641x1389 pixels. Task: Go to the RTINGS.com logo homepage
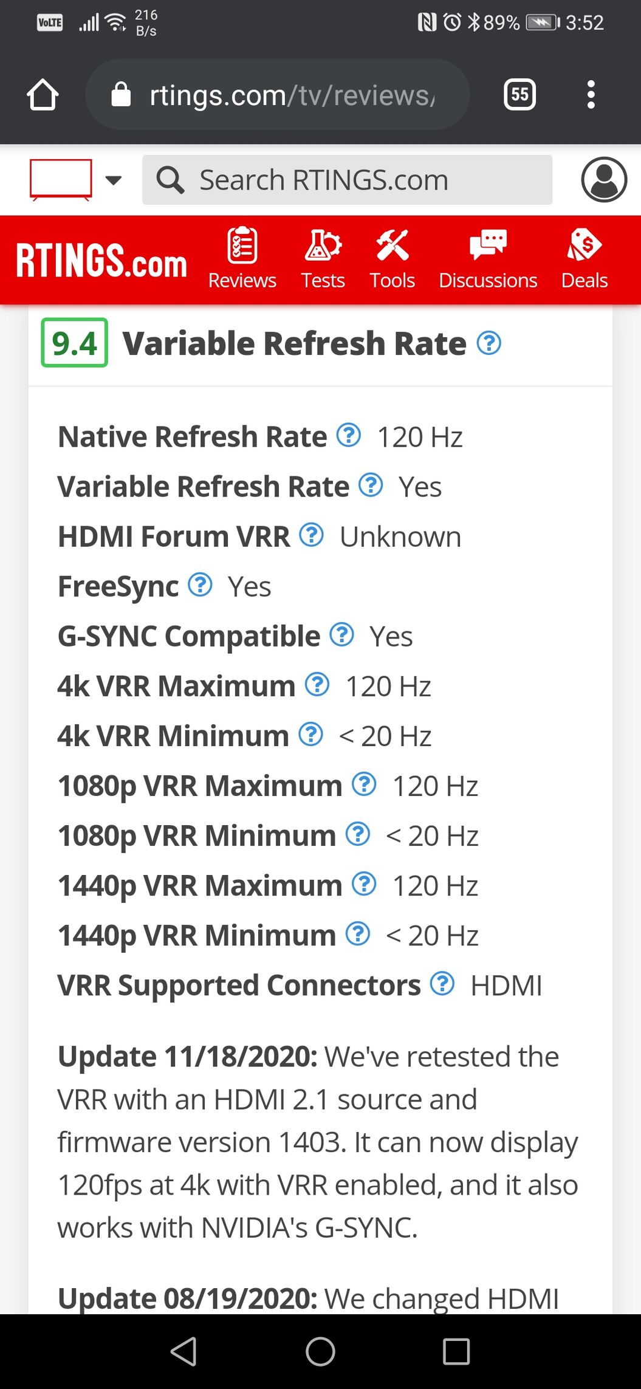[x=101, y=261]
